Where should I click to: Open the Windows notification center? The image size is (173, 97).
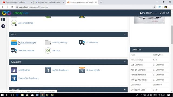click(168, 95)
